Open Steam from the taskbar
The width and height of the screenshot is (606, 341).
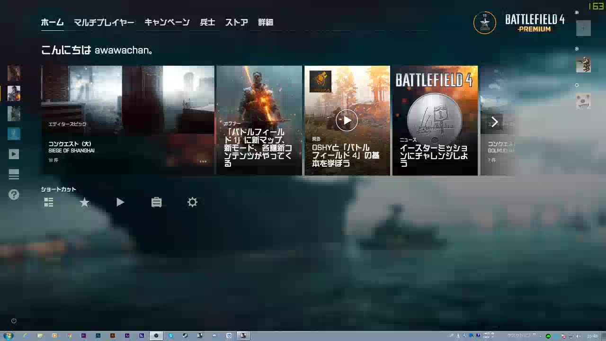pyautogui.click(x=185, y=336)
